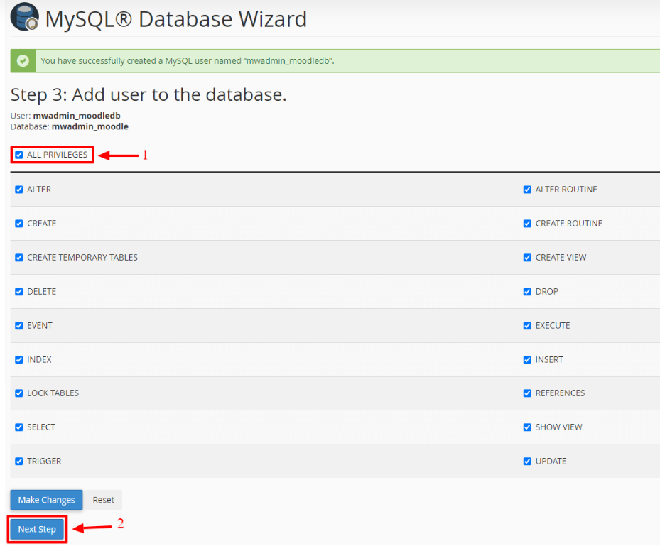The height and width of the screenshot is (546, 660).
Task: Toggle the ALTER ROUTINE checkbox
Action: pyautogui.click(x=527, y=190)
